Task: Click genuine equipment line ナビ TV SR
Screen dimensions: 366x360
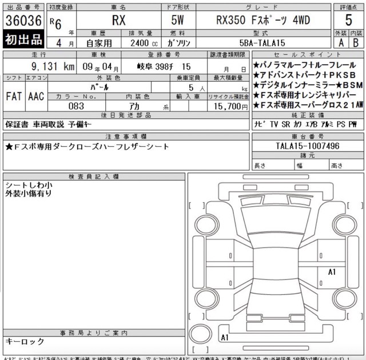Action: tap(305, 124)
